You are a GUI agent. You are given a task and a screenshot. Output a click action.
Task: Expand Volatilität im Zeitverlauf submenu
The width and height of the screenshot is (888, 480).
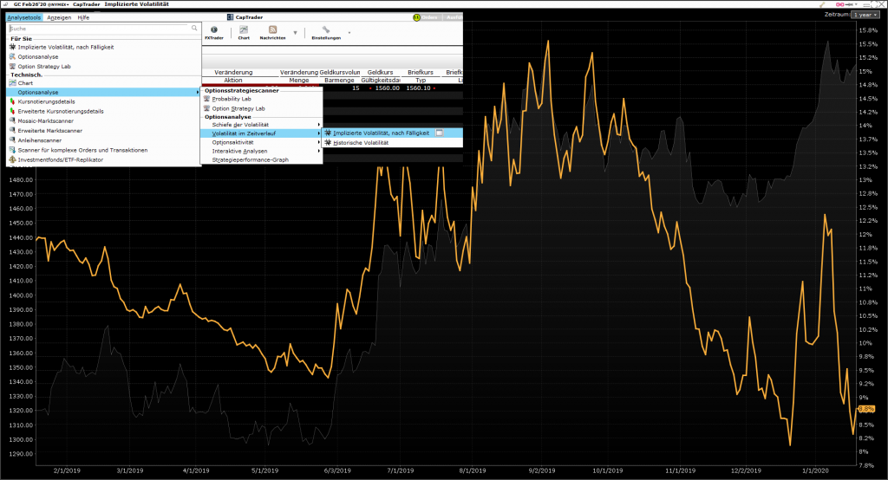(262, 133)
